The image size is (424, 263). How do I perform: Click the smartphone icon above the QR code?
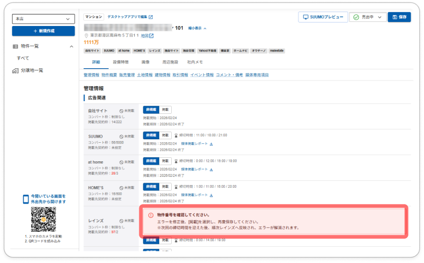point(25,199)
